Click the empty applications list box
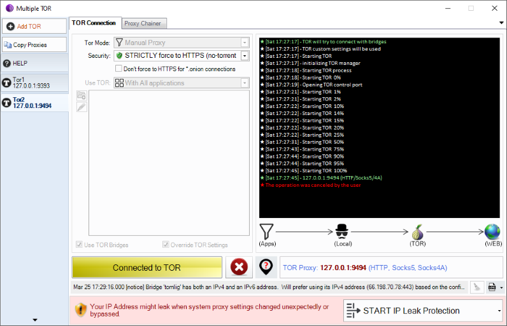Image resolution: width=507 pixels, height=326 pixels. 169,163
